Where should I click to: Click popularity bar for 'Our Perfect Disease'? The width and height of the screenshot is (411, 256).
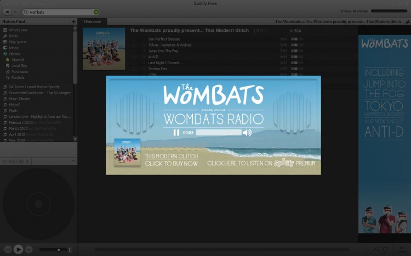click(297, 39)
